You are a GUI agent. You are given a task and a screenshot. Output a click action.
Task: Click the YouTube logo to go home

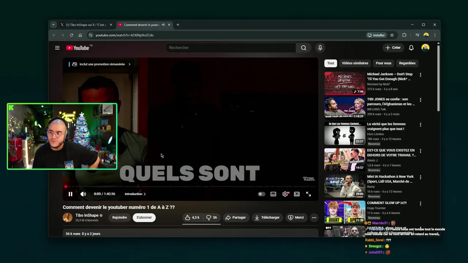[x=78, y=48]
